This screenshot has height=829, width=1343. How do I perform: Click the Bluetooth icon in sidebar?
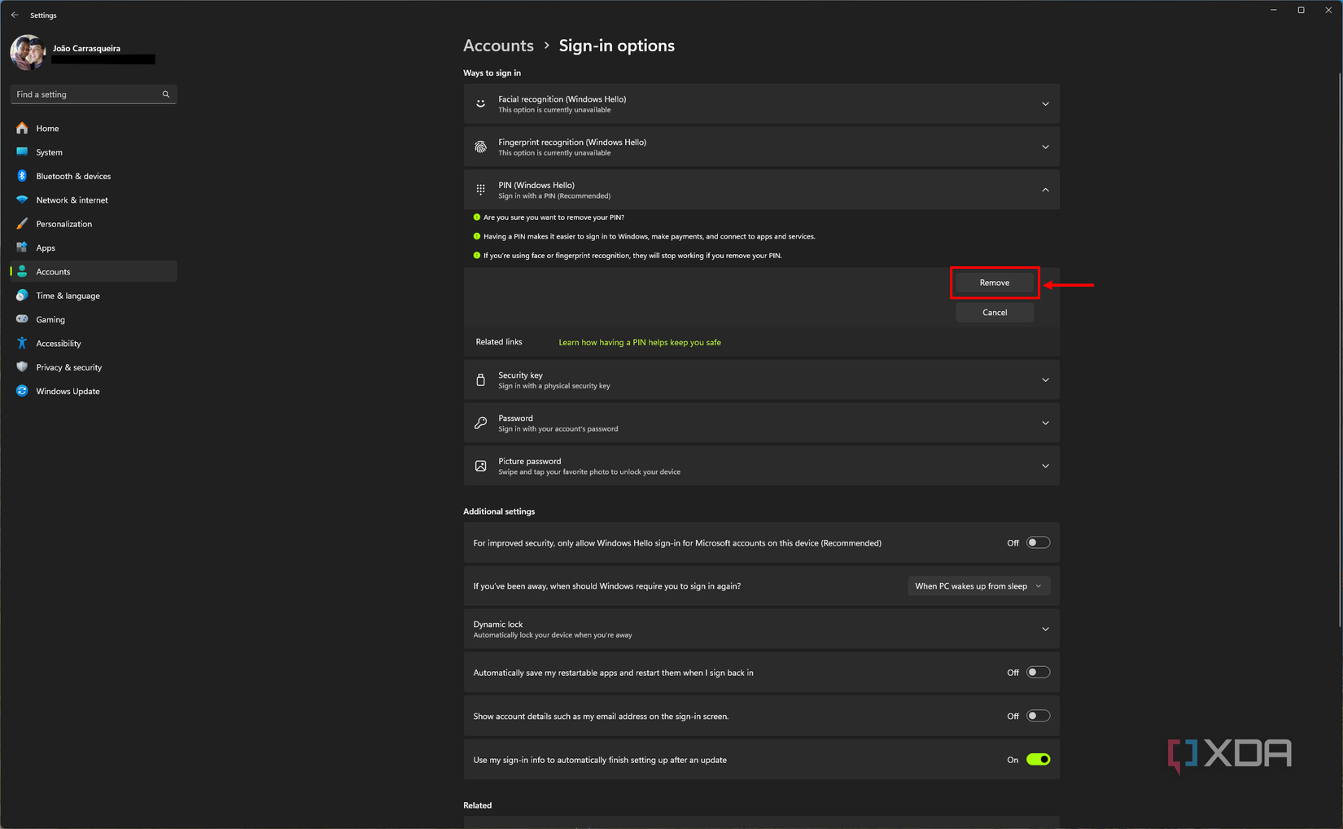click(22, 176)
